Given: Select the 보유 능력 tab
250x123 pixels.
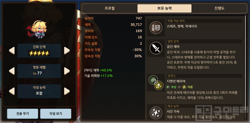Looking at the screenshot, I should click(165, 8).
